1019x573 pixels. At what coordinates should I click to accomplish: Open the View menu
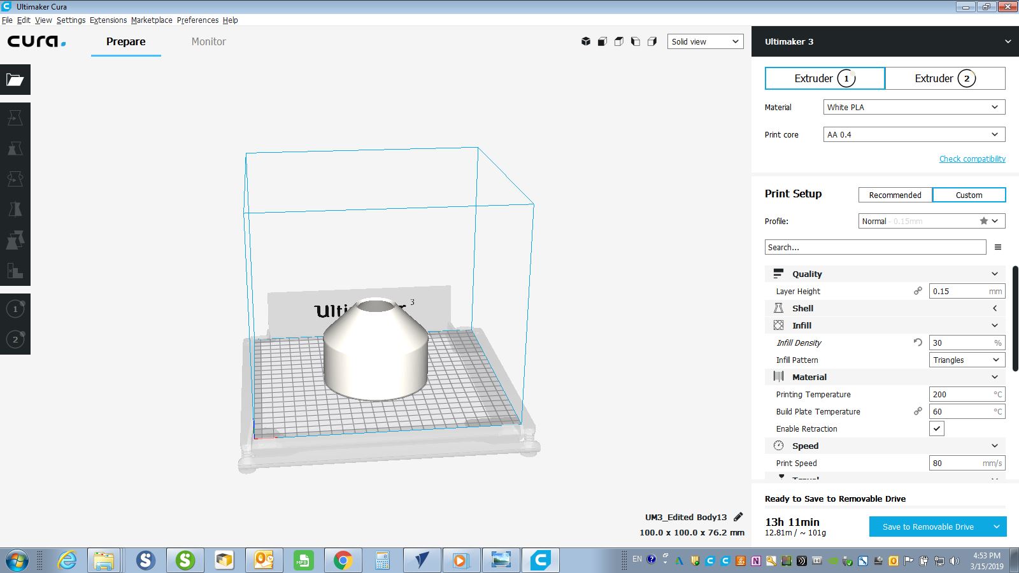43,20
